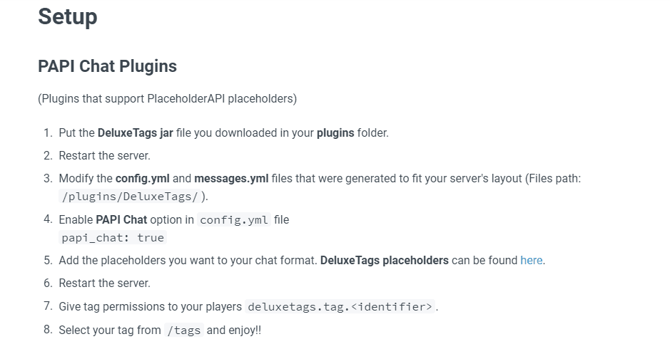Viewport: 670px width, 349px height.
Task: Click the bold 'DeluxeTags jar' text
Action: [135, 132]
